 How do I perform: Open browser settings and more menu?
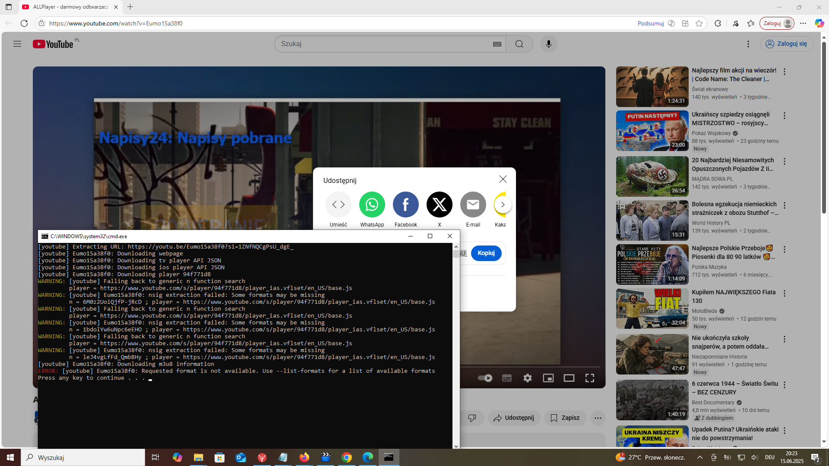tap(803, 23)
